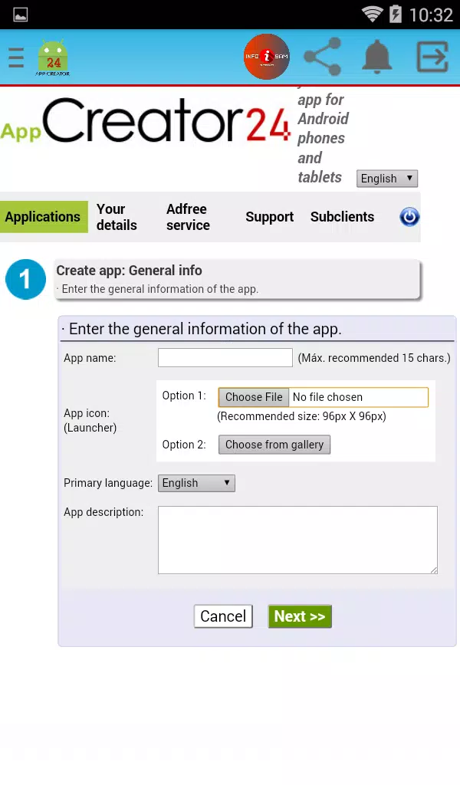The width and height of the screenshot is (460, 785).
Task: Select the Applications tab
Action: tap(43, 217)
